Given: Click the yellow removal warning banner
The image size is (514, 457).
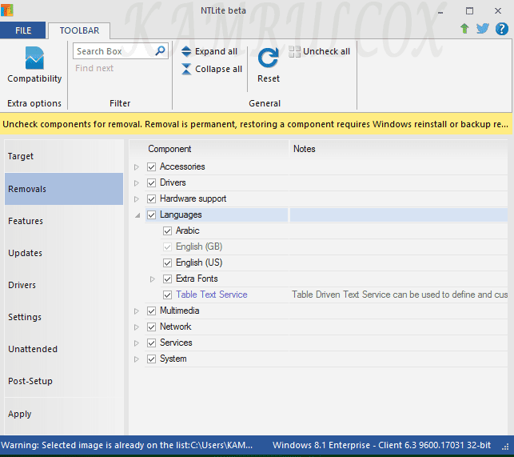Looking at the screenshot, I should (256, 124).
